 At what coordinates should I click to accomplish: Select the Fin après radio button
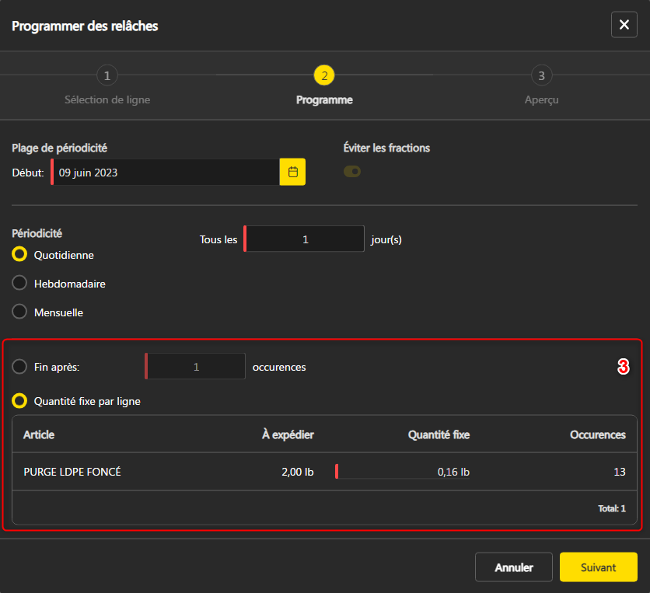click(x=20, y=367)
